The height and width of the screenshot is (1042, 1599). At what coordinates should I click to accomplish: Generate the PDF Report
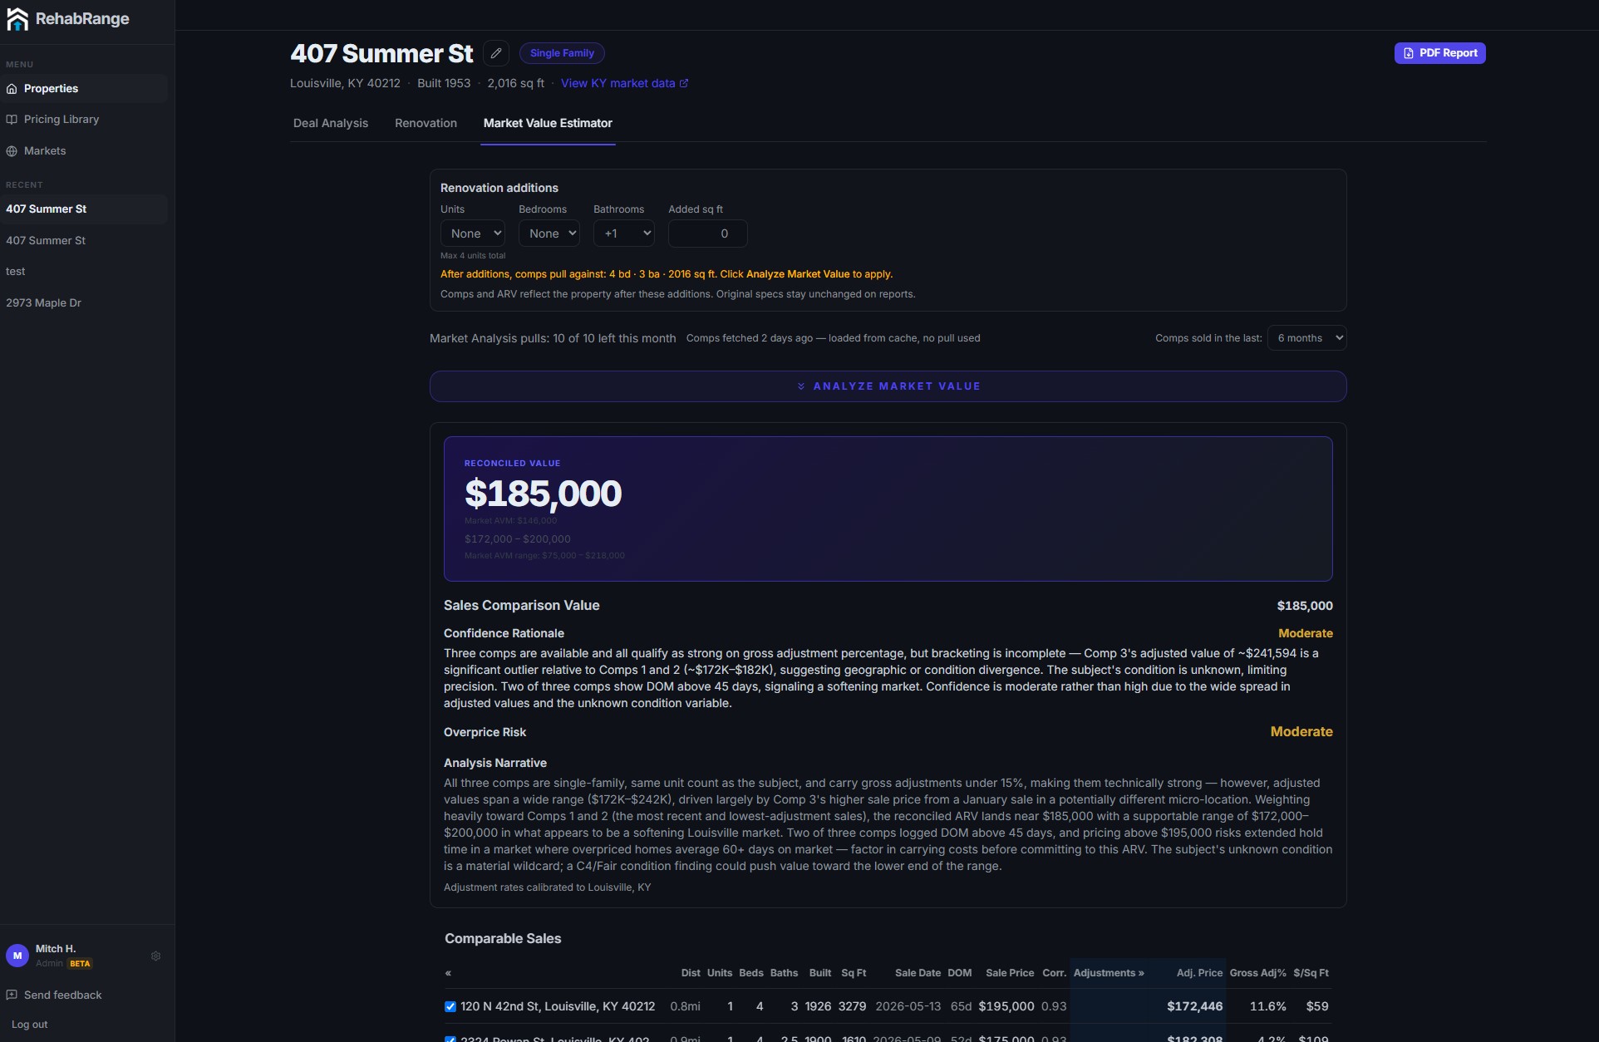tap(1439, 53)
